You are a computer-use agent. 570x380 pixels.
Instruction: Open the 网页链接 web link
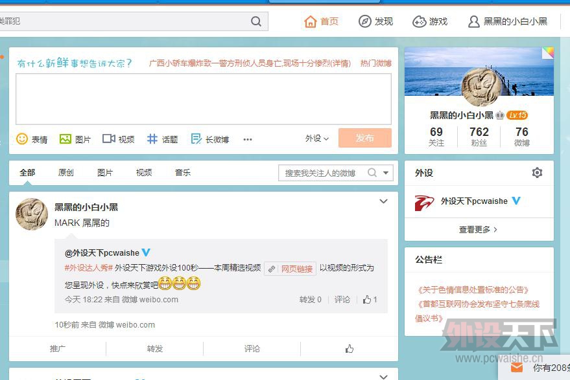(290, 269)
